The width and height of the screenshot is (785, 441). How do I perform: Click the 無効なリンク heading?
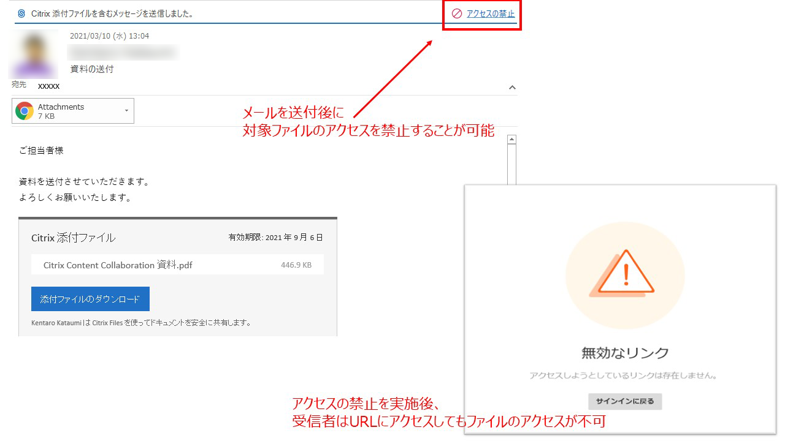[625, 353]
